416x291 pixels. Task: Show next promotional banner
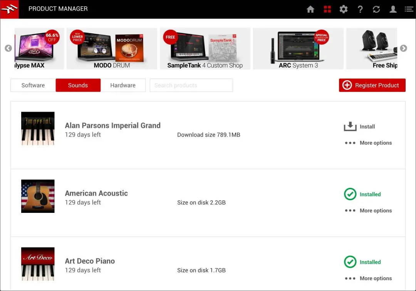(x=404, y=48)
